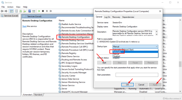Open the File menu
Image resolution: width=182 pixels, height=100 pixels.
[3, 7]
